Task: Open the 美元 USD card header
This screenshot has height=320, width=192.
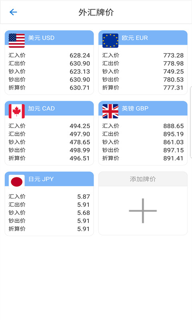Action: tap(49, 38)
